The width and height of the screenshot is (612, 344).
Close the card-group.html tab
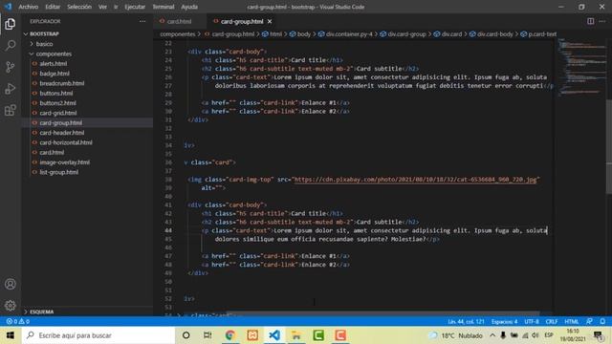click(x=270, y=21)
